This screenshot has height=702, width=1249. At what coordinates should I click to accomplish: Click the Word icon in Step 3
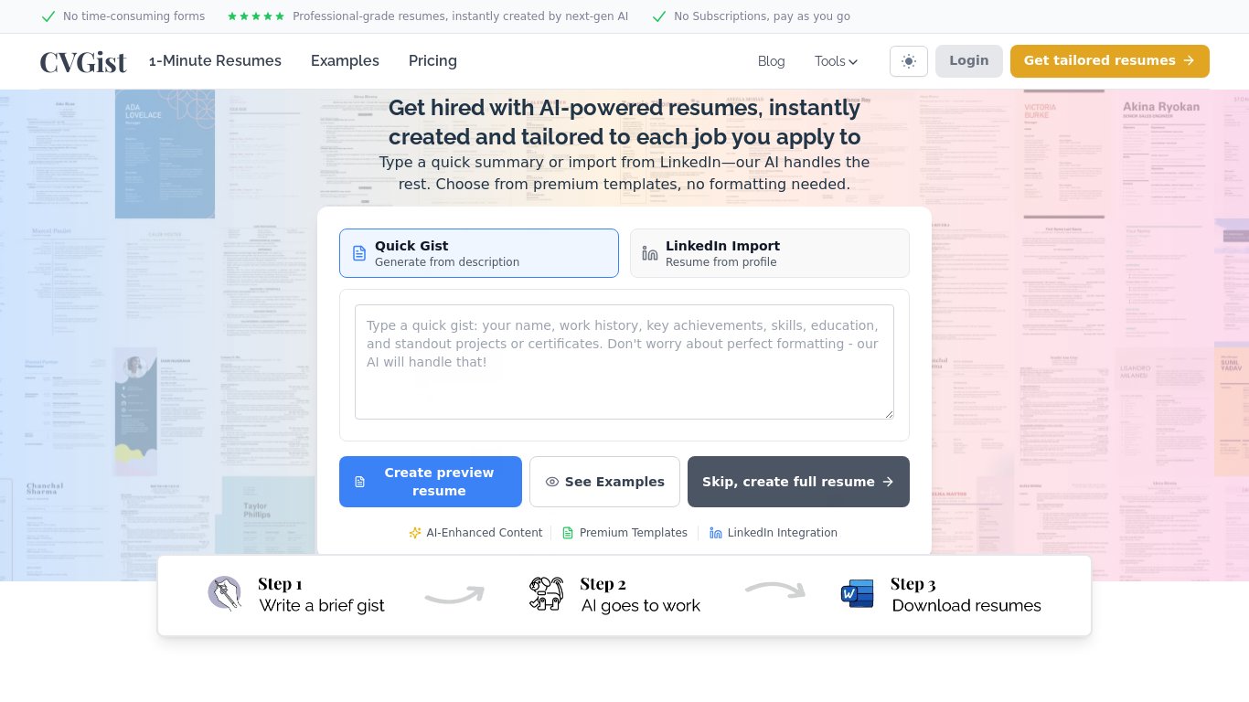[x=858, y=594]
